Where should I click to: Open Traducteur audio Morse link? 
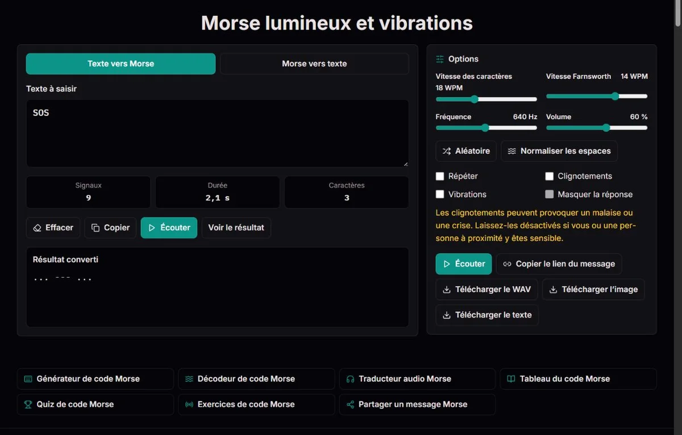click(x=417, y=379)
